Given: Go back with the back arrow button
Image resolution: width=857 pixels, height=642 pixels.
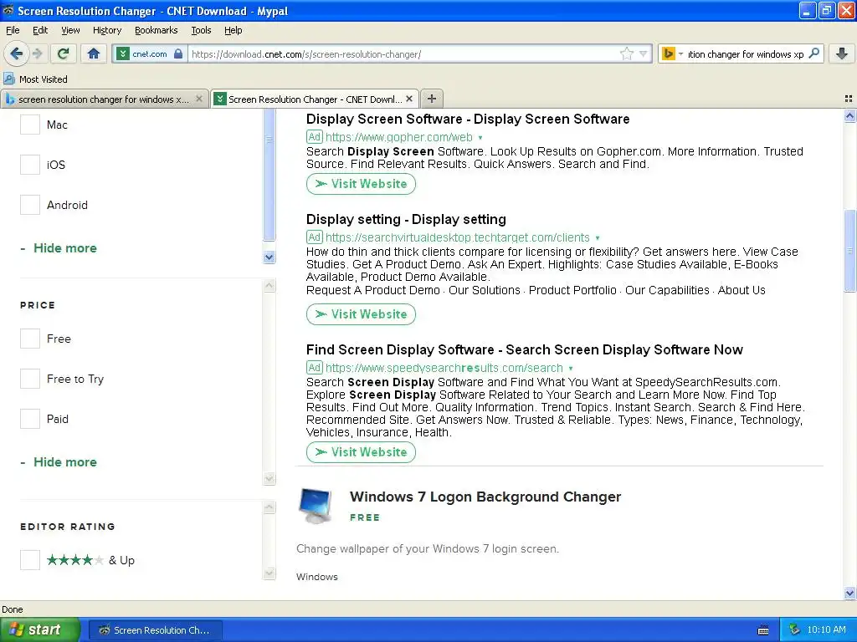Looking at the screenshot, I should [16, 53].
